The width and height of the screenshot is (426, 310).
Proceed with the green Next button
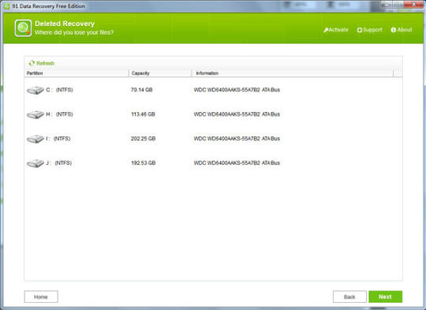coord(385,297)
